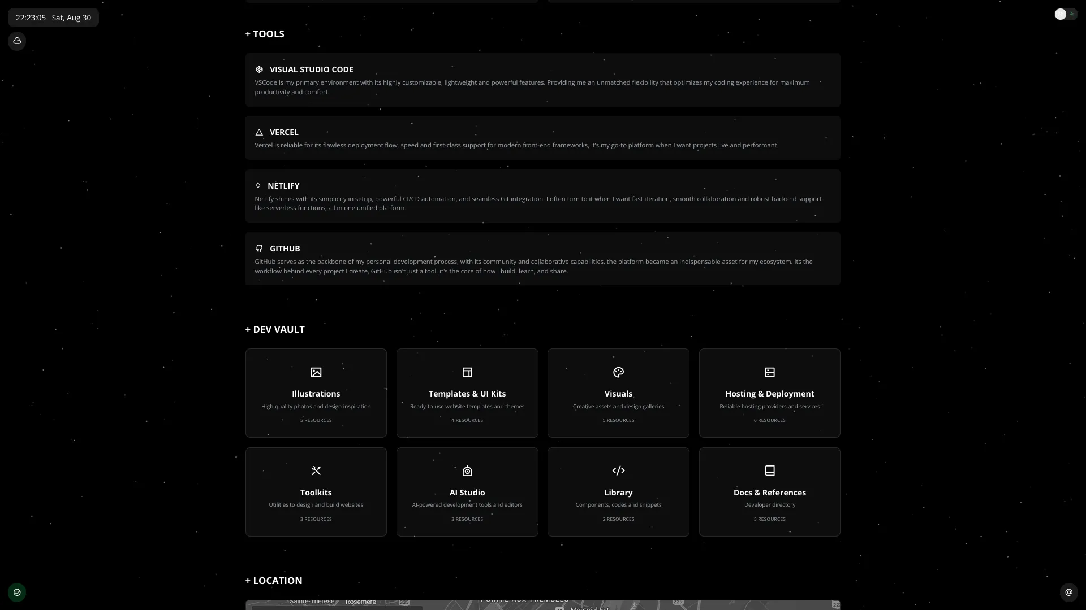Click 'Ready-to-use website templates and themes' text

[x=467, y=407]
